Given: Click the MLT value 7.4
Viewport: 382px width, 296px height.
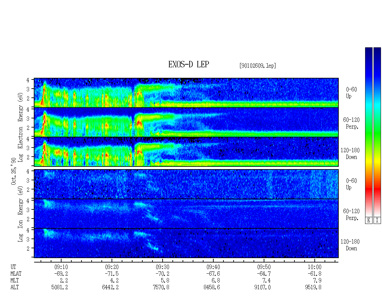Looking at the screenshot, I should coord(267,280).
